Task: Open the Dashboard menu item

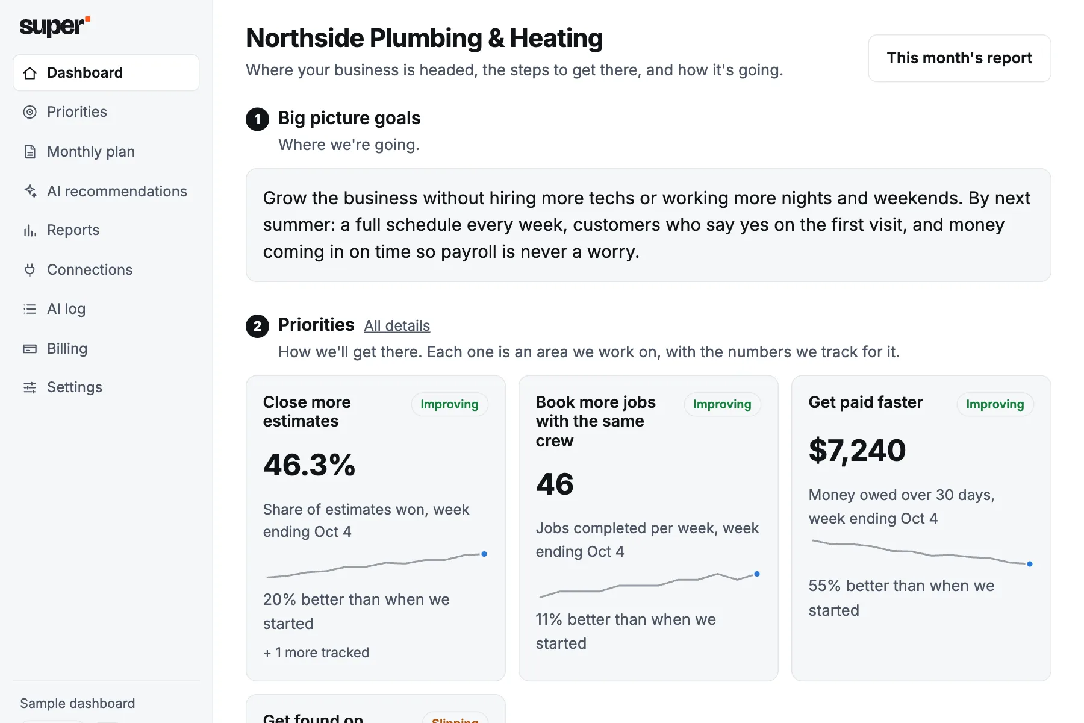Action: point(106,73)
